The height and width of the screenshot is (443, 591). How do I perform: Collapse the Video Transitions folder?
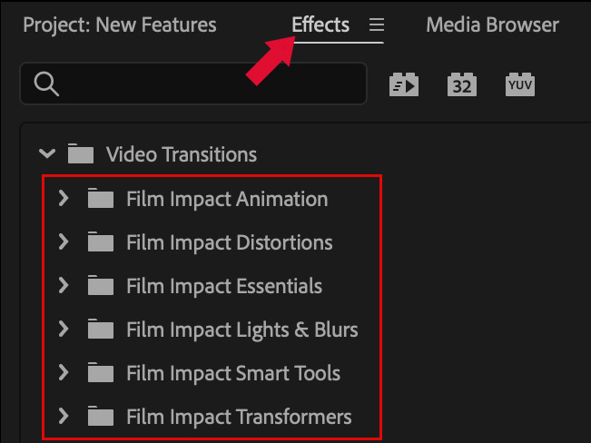[47, 154]
